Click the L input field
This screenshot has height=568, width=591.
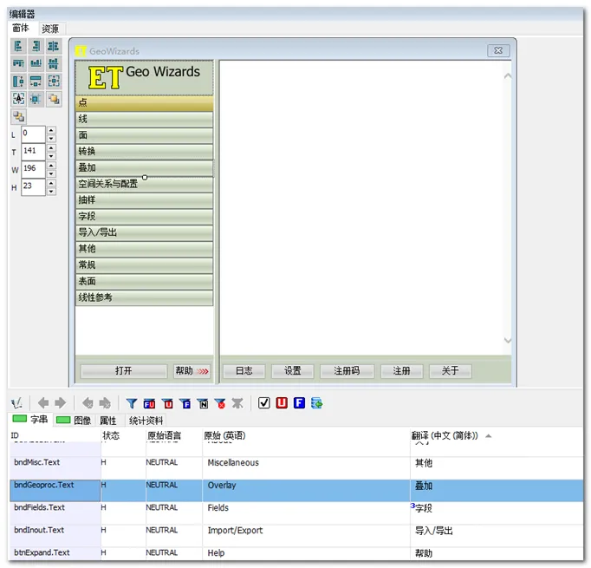click(33, 134)
